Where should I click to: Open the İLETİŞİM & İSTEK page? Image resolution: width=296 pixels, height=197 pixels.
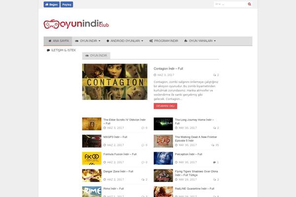point(61,50)
